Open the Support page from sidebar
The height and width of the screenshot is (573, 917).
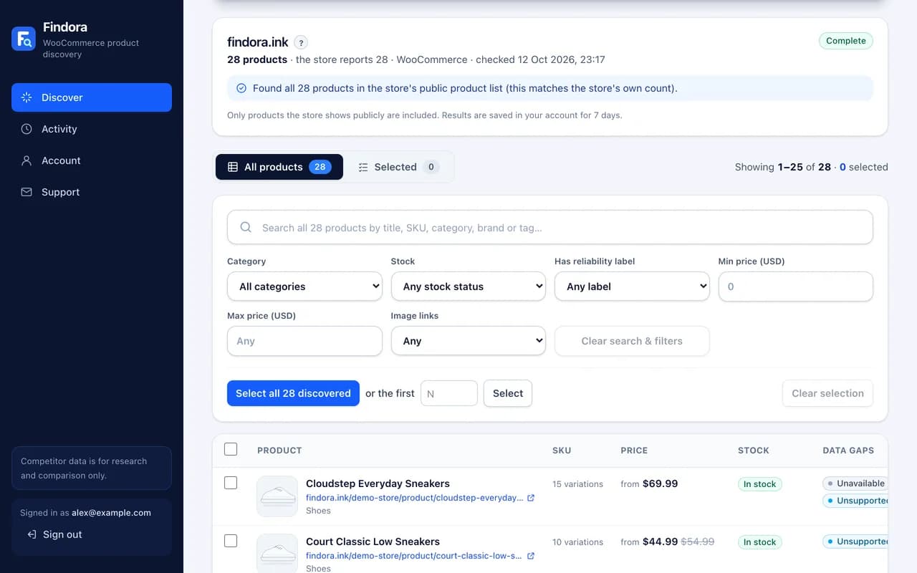pos(92,192)
